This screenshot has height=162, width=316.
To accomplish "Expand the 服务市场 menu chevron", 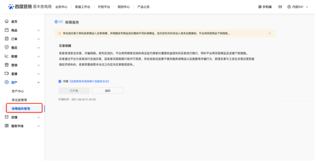I will tap(38, 126).
